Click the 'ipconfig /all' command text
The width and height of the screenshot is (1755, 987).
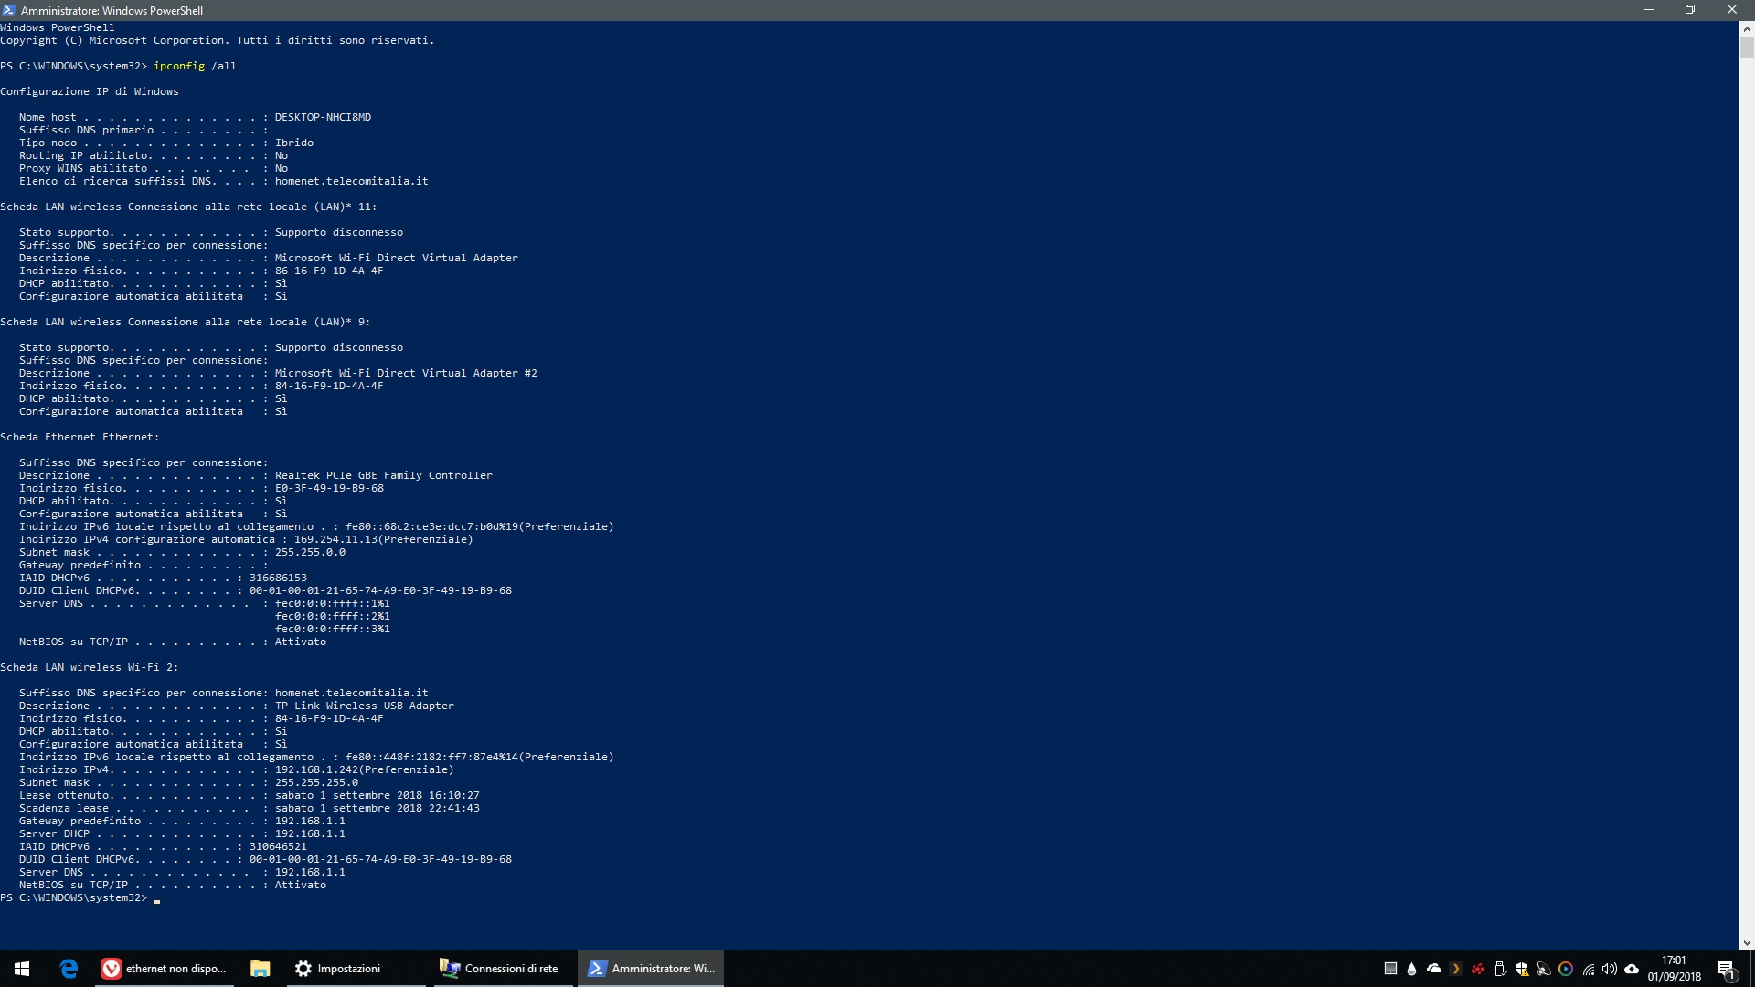[x=195, y=66]
